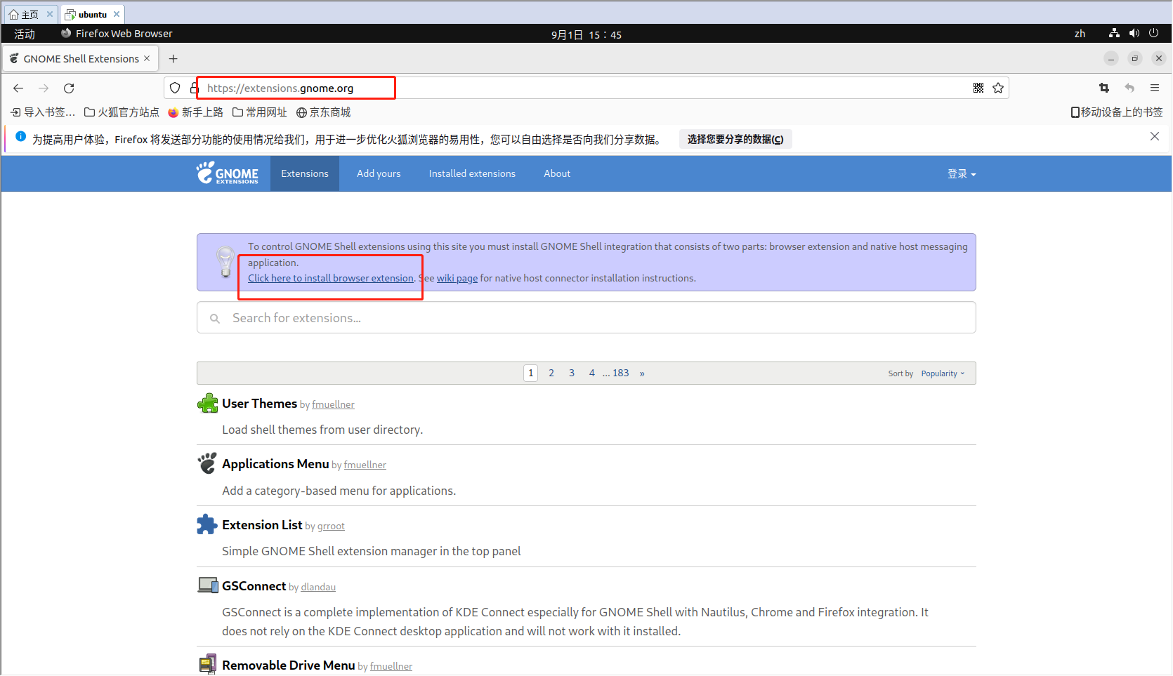Select current page 1 in pagination

(531, 373)
